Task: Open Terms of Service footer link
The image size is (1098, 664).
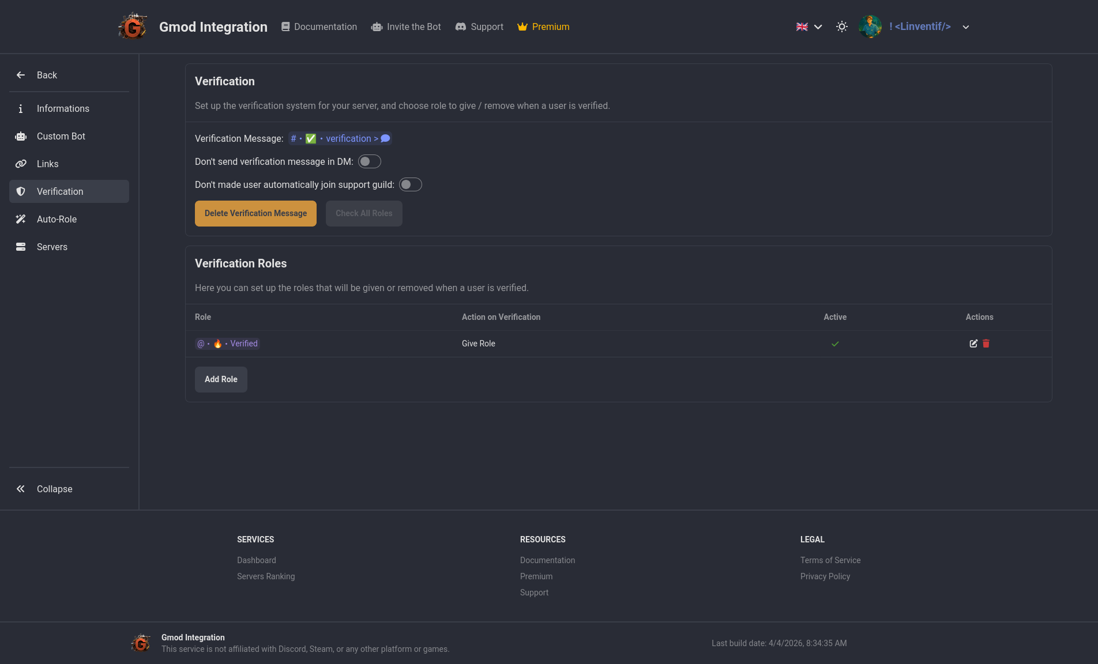Action: [830, 560]
